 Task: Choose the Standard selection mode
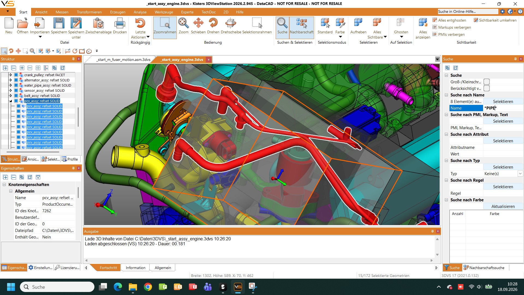(x=325, y=23)
